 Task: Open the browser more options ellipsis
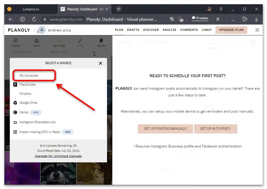coord(233,20)
